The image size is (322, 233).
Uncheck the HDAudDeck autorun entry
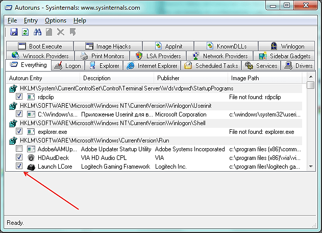[x=19, y=158]
